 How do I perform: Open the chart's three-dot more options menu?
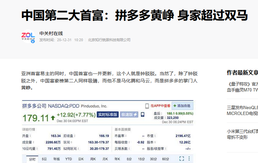click(189, 158)
